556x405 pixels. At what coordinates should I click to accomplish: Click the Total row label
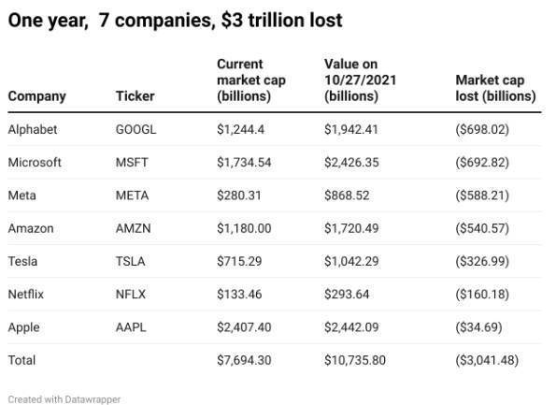pos(21,360)
